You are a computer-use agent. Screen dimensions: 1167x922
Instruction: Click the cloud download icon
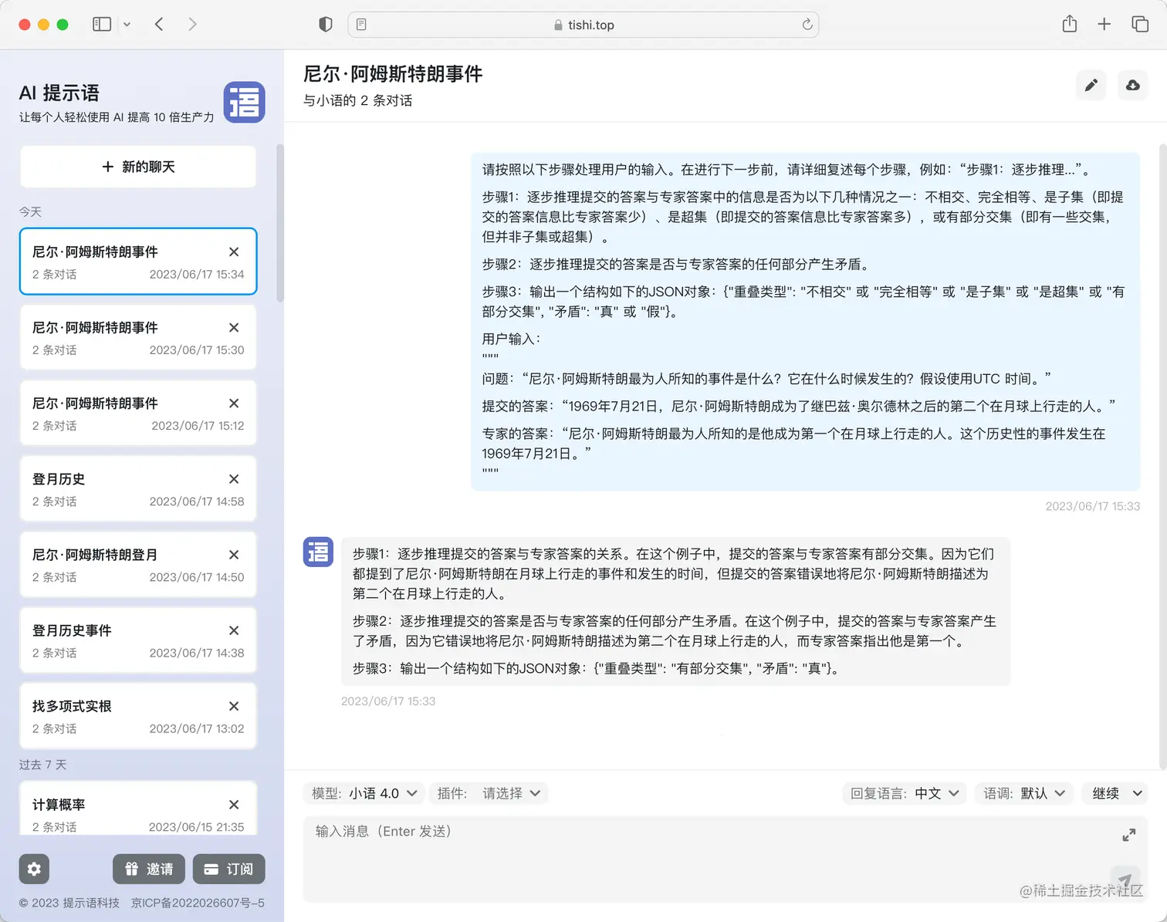[x=1132, y=85]
